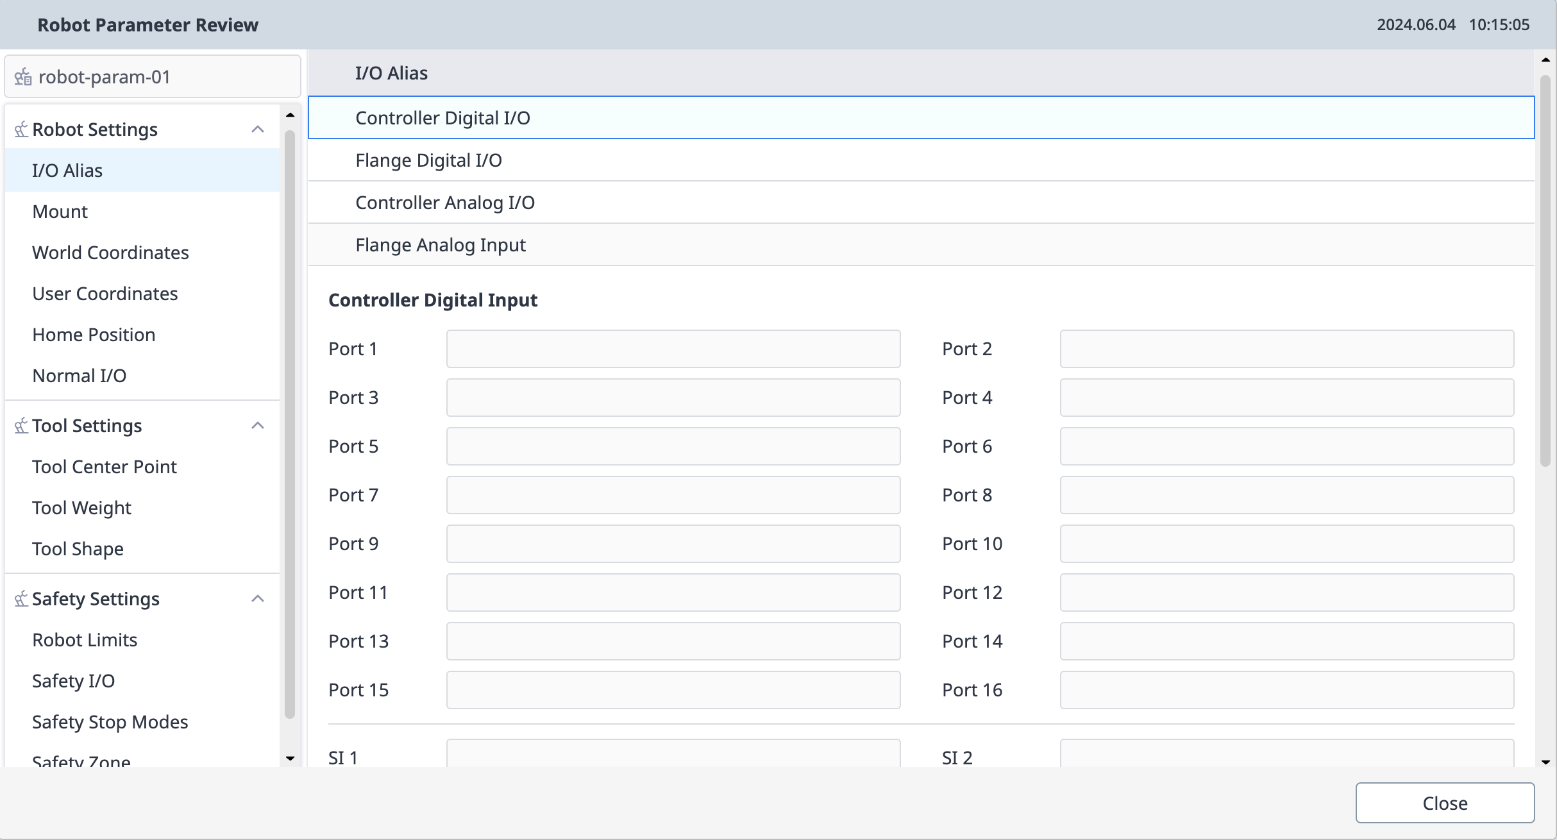Click main panel scroll down arrow

(x=1545, y=762)
